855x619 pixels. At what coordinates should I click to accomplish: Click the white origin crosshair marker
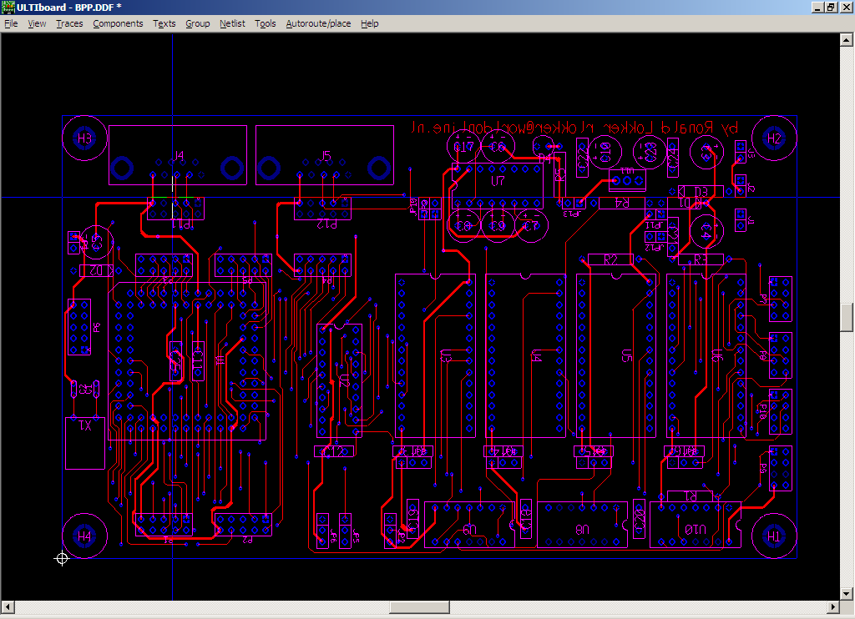point(62,558)
